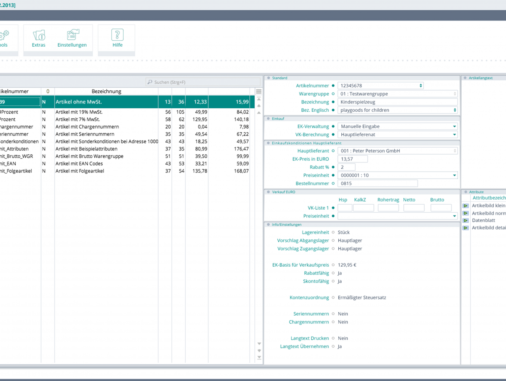
Task: Edit the Rabatt % field
Action: pyautogui.click(x=346, y=167)
